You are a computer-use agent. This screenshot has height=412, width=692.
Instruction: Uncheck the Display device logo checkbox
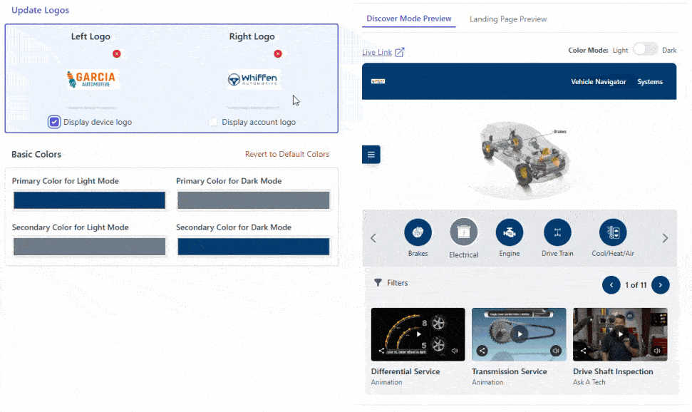55,122
